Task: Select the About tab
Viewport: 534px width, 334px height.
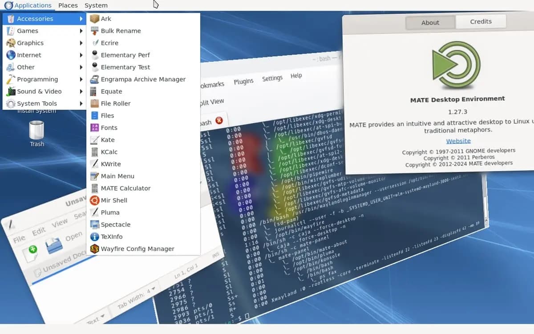Action: coord(430,22)
